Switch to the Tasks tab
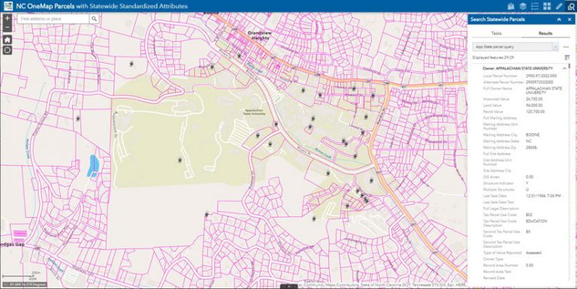This screenshot has width=577, height=289. (x=496, y=34)
